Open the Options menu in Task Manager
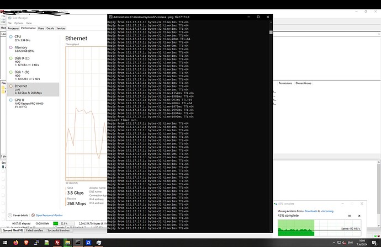 point(19,23)
